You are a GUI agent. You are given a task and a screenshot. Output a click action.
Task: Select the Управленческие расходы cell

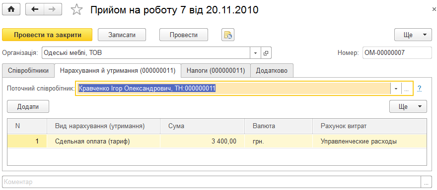369,142
